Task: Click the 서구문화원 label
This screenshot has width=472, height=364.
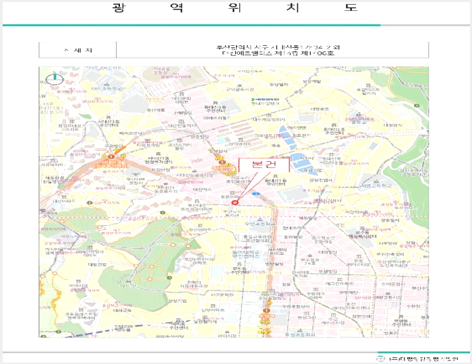Action: click(x=222, y=295)
